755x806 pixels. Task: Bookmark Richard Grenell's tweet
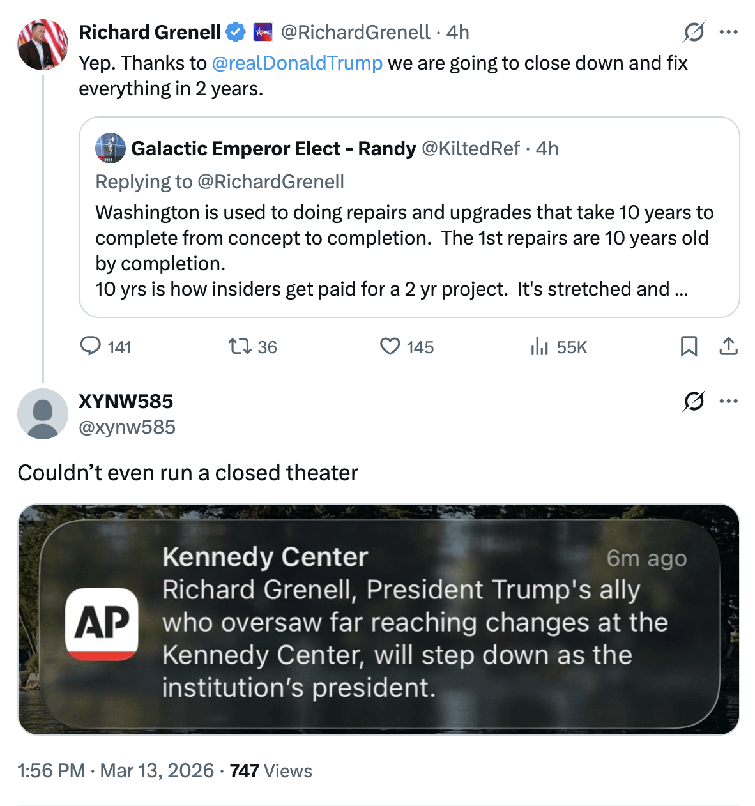pos(689,346)
